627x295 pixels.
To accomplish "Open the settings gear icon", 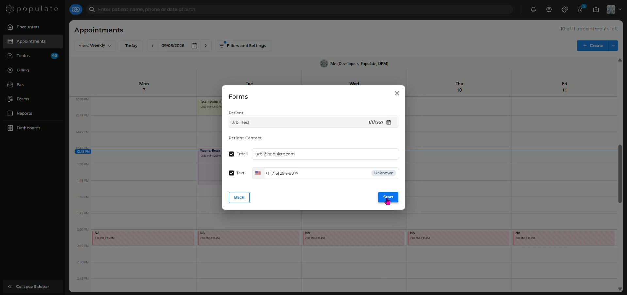I will pyautogui.click(x=549, y=9).
